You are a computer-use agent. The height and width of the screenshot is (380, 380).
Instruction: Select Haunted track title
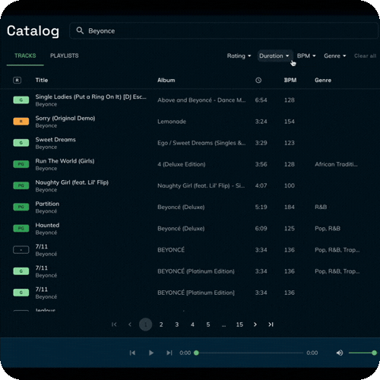pyautogui.click(x=47, y=225)
